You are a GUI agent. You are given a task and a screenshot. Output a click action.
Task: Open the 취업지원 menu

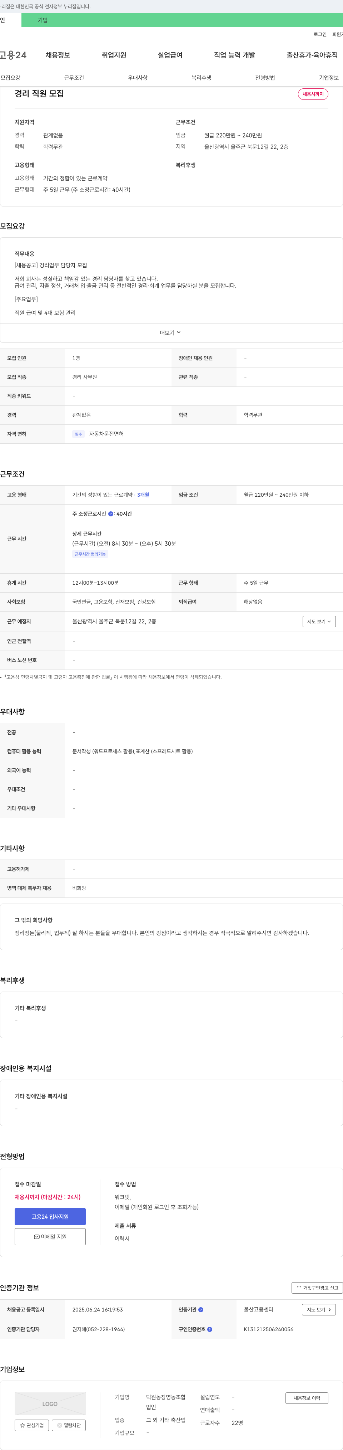(x=114, y=55)
